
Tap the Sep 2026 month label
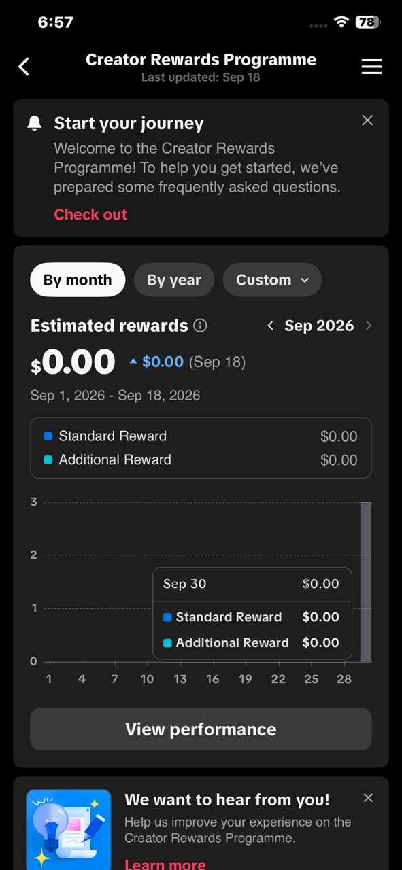319,326
